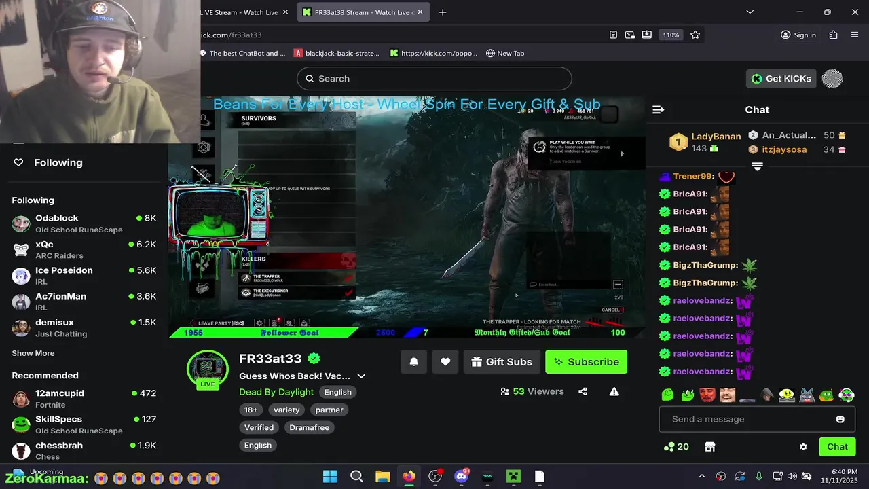
Task: Open chat settings gear icon
Action: pos(803,447)
